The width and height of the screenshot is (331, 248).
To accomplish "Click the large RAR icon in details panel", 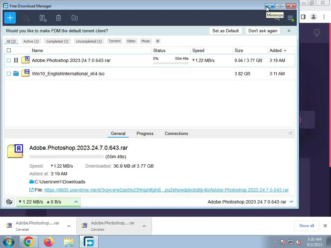I will tap(15, 151).
